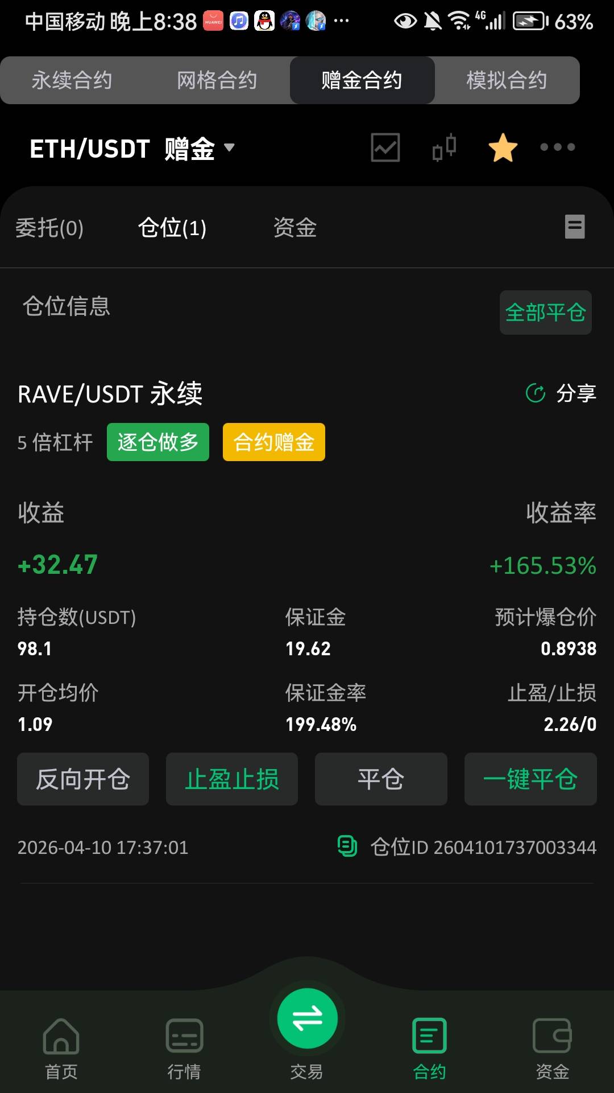This screenshot has height=1093, width=614.
Task: Tap the QQ penguin notification icon
Action: [264, 21]
